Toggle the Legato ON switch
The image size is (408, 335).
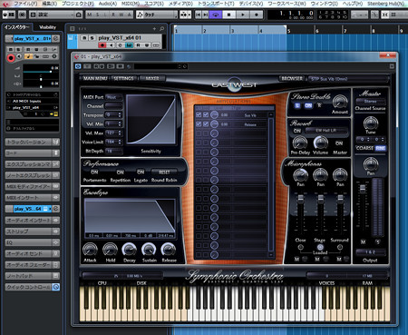(141, 172)
